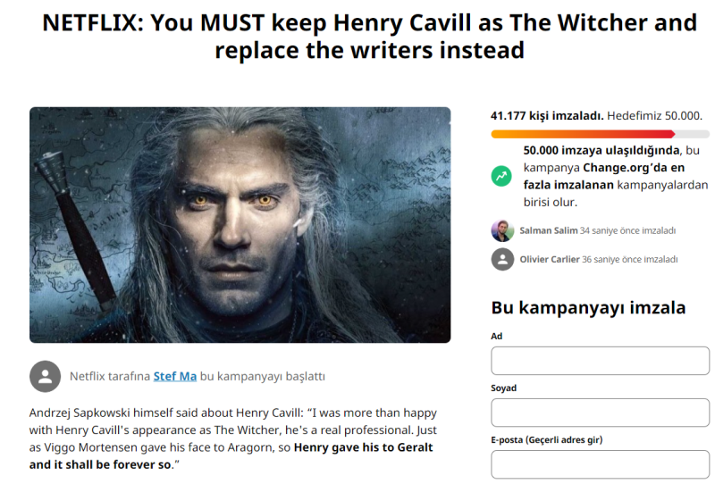Click the Andrzej Sapkowski quote paragraph
This screenshot has height=484, width=715.
[232, 438]
